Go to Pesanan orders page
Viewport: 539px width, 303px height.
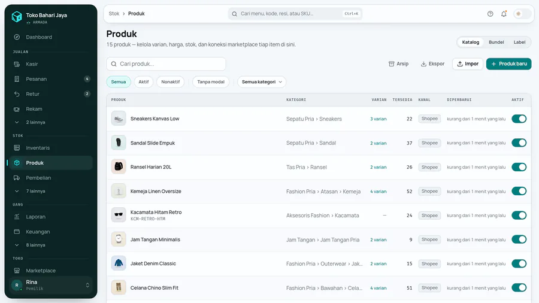(51, 79)
